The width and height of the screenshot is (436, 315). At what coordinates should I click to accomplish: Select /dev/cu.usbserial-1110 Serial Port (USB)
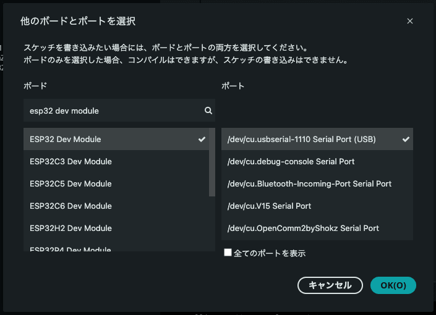tap(317, 139)
